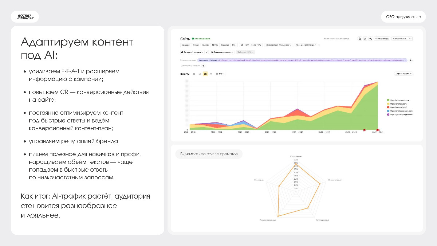This screenshot has height=246, width=437.
Task: Open the Сегмент: 1 условие dropdown
Action: pos(192,52)
